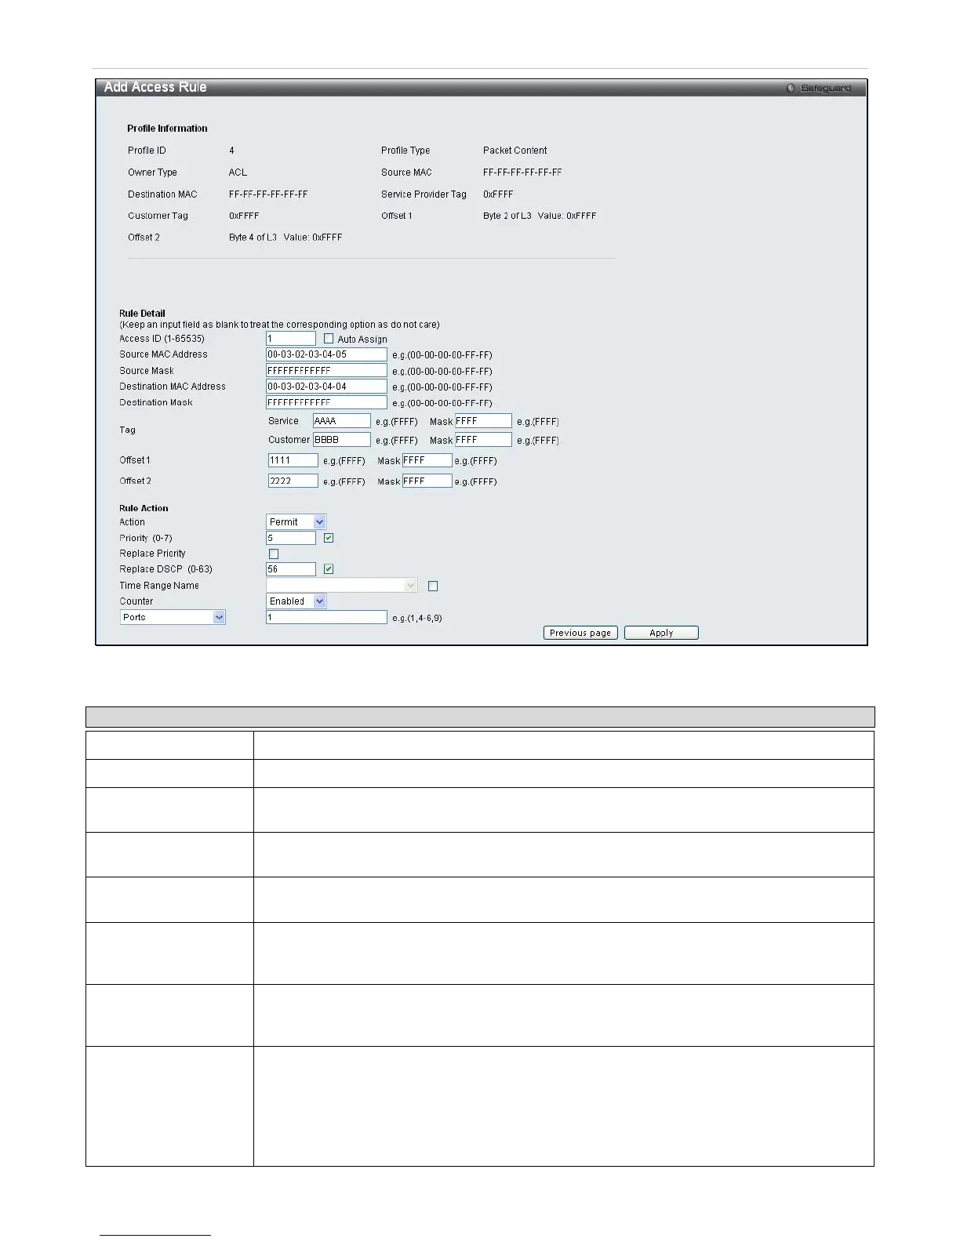Click the Customer tag Mask field
960x1242 pixels.
pos(483,440)
